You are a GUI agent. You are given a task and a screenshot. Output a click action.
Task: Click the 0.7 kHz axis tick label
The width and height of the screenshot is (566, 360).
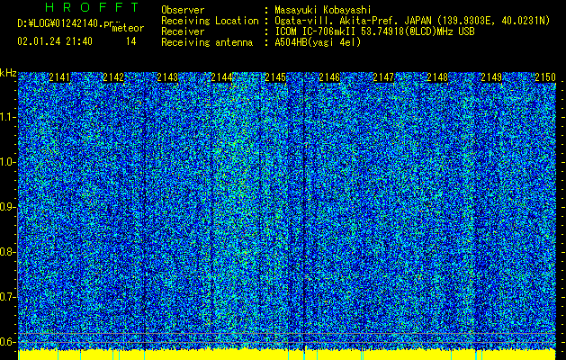[x=7, y=297]
